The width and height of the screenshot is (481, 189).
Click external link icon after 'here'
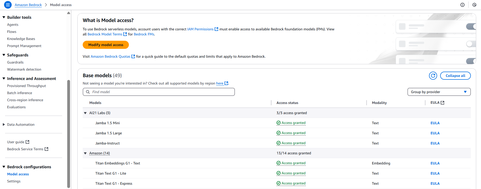point(226,83)
